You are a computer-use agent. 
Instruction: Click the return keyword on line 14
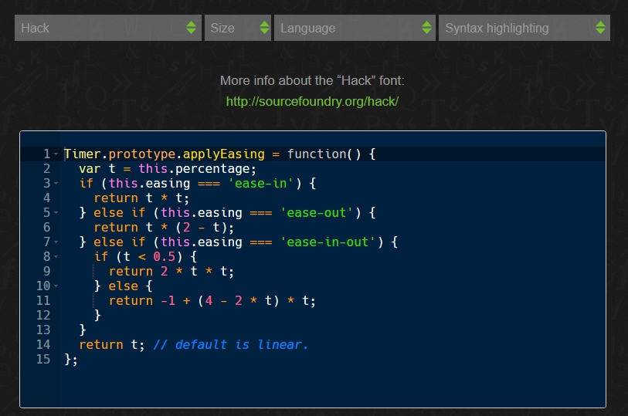[101, 344]
